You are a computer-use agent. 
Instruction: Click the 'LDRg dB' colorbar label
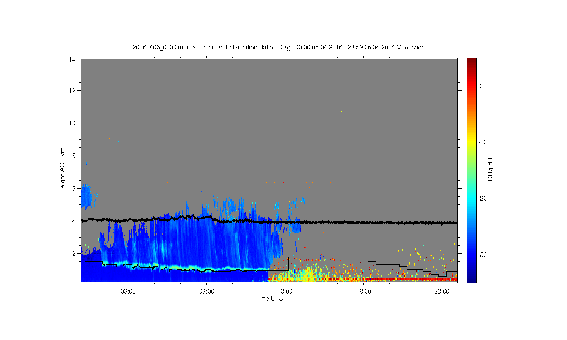click(x=490, y=171)
